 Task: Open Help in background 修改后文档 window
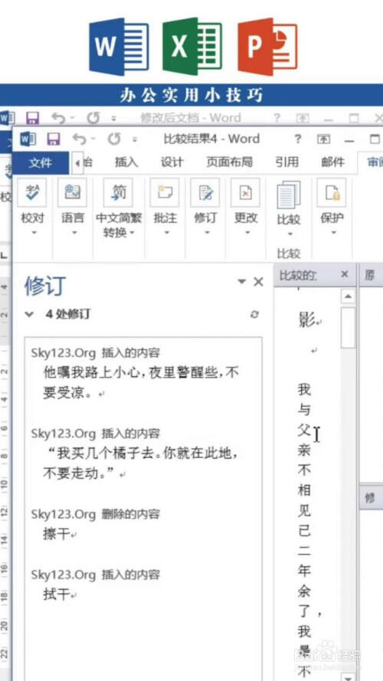pyautogui.click(x=277, y=118)
